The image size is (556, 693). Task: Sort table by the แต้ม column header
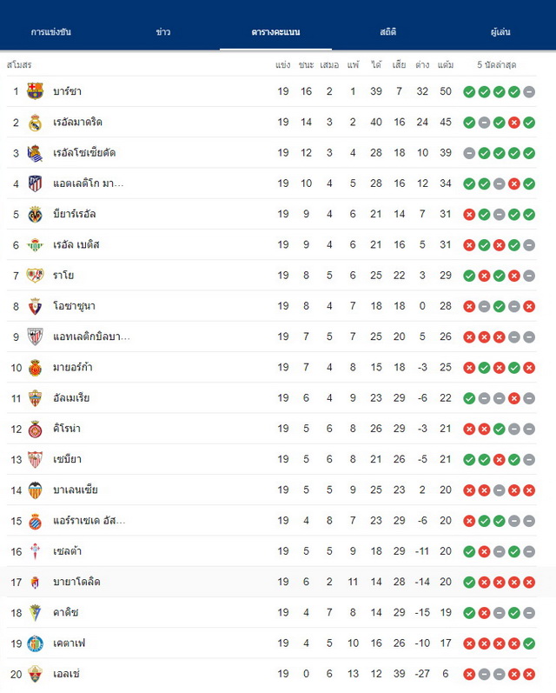[x=446, y=65]
